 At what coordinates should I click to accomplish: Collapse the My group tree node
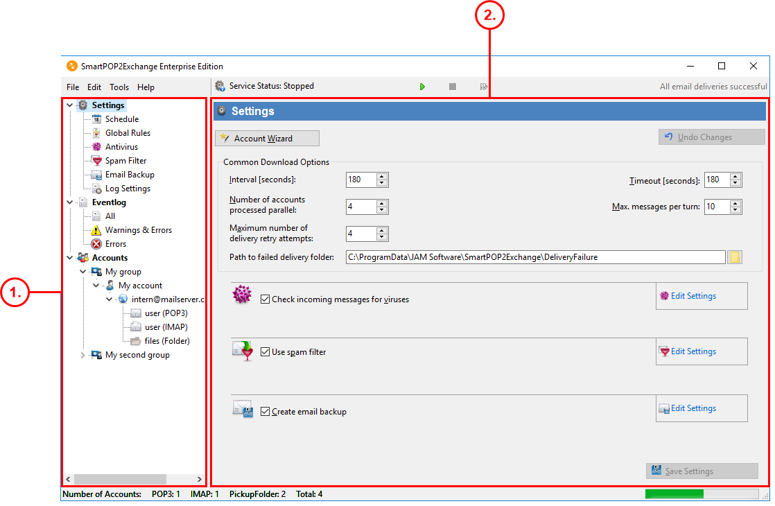(x=83, y=271)
